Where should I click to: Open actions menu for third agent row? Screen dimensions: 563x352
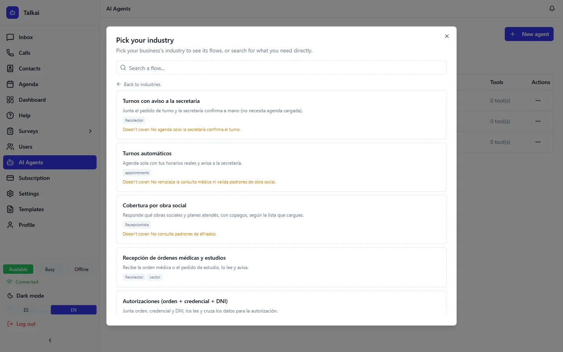tap(538, 142)
